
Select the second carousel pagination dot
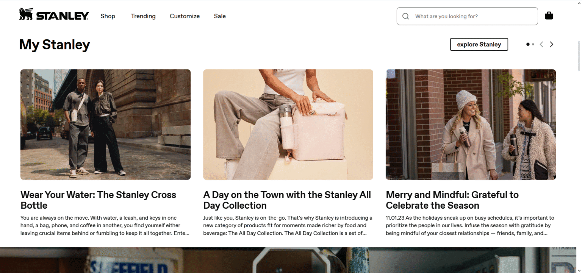click(x=533, y=44)
